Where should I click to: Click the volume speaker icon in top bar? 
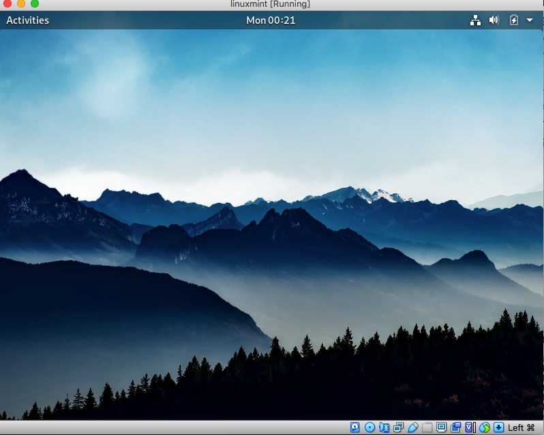[494, 20]
